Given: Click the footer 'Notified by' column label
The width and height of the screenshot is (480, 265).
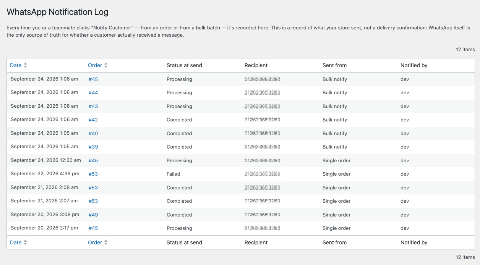Looking at the screenshot, I should point(414,242).
